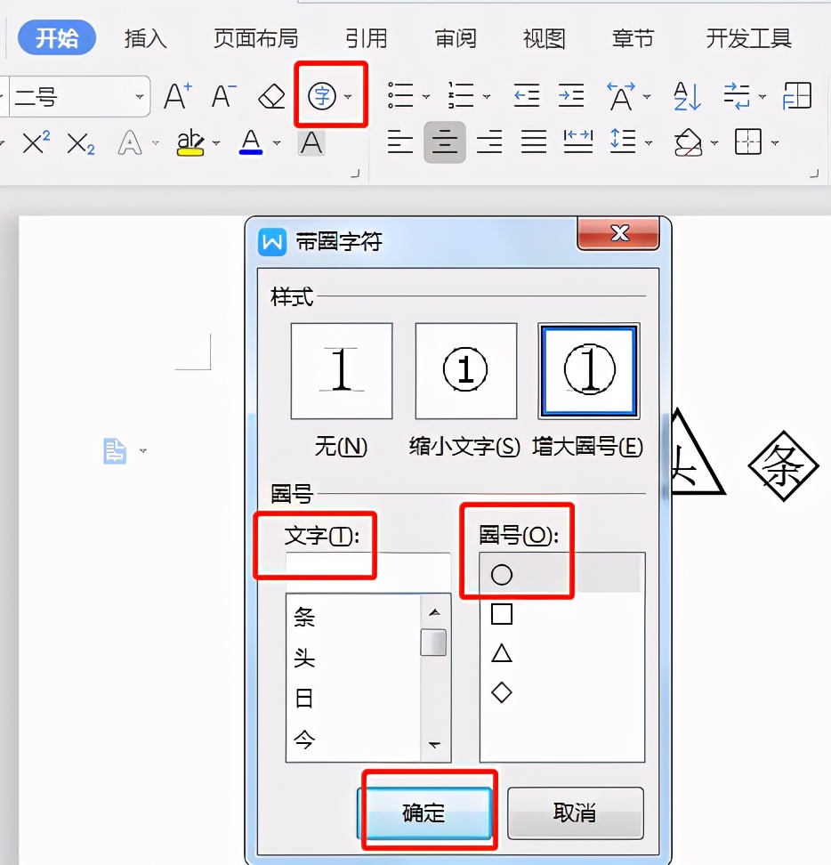The image size is (831, 865).
Task: Click the 文字 text input field
Action: (x=368, y=572)
